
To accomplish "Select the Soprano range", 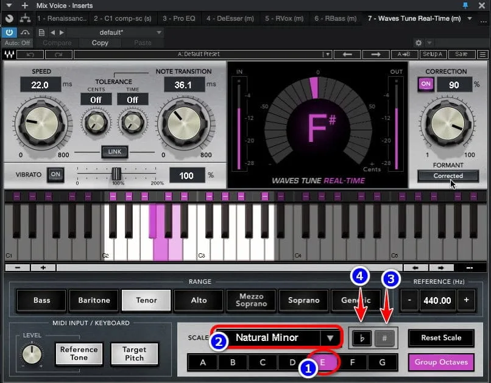I will [x=304, y=300].
